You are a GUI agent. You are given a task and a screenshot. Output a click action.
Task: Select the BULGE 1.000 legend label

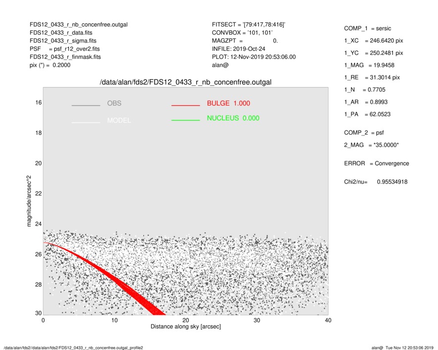[x=228, y=103]
